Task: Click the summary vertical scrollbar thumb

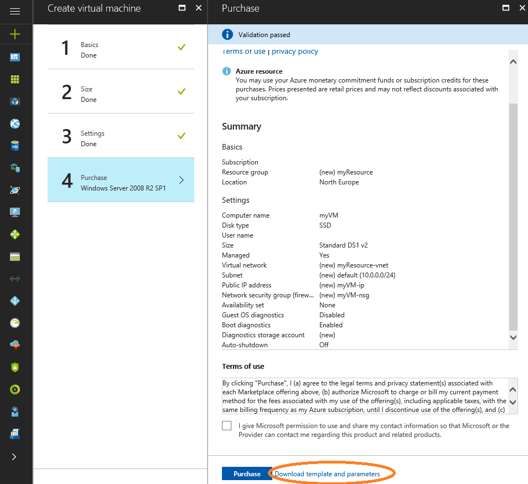Action: pyautogui.click(x=513, y=217)
